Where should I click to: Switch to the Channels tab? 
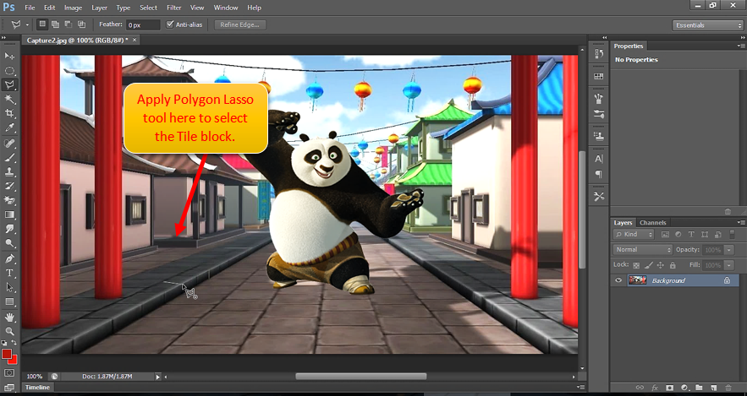pyautogui.click(x=652, y=222)
